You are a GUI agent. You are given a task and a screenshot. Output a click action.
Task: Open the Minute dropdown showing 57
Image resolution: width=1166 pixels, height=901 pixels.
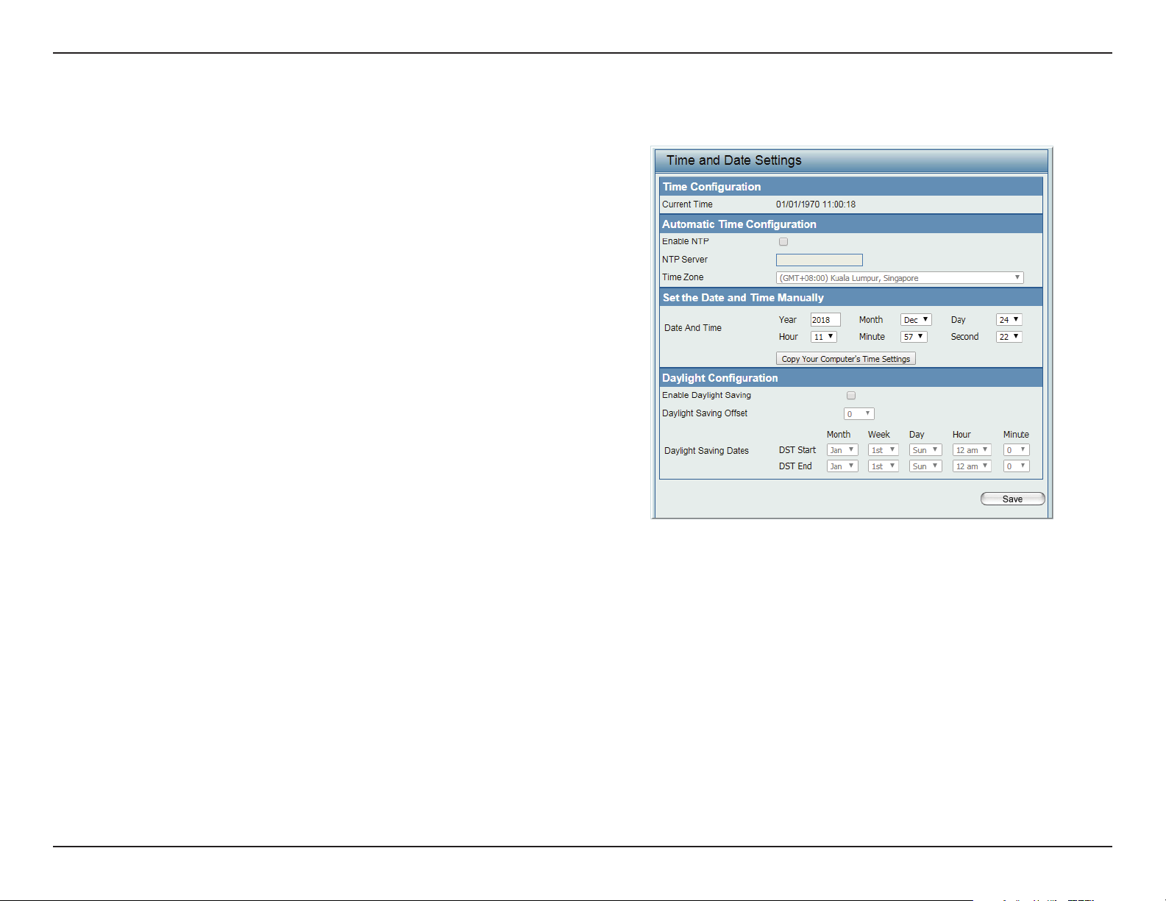[914, 337]
